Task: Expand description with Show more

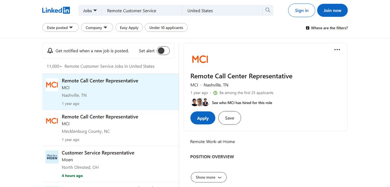Action: point(209,177)
